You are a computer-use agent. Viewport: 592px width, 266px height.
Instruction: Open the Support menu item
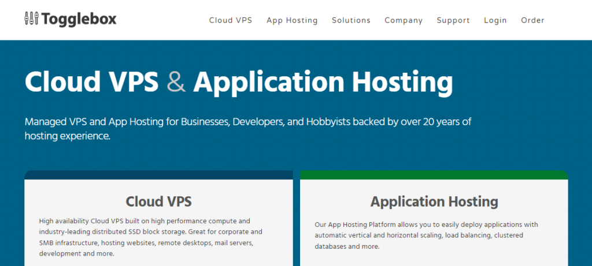(x=453, y=20)
